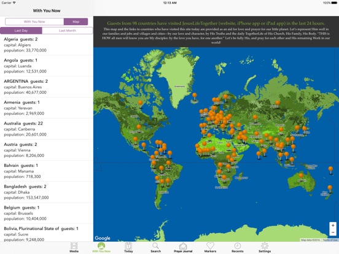339x254 pixels.
Task: Click the 12:13 AM clock in status bar
Action: click(169, 3)
